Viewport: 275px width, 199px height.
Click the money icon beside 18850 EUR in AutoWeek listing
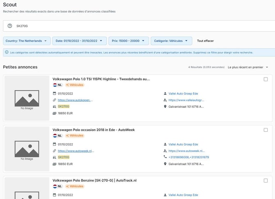pos(54,164)
